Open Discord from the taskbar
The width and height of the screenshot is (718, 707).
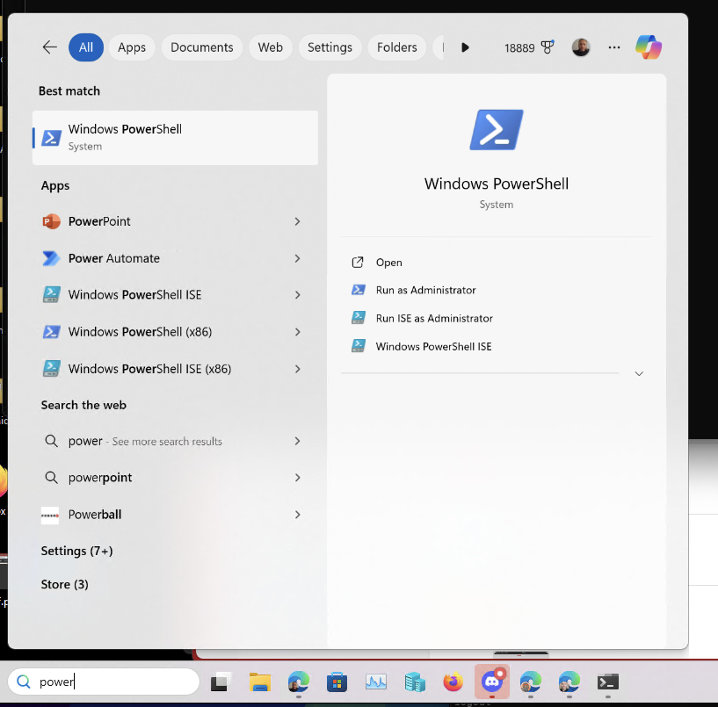[x=491, y=682]
